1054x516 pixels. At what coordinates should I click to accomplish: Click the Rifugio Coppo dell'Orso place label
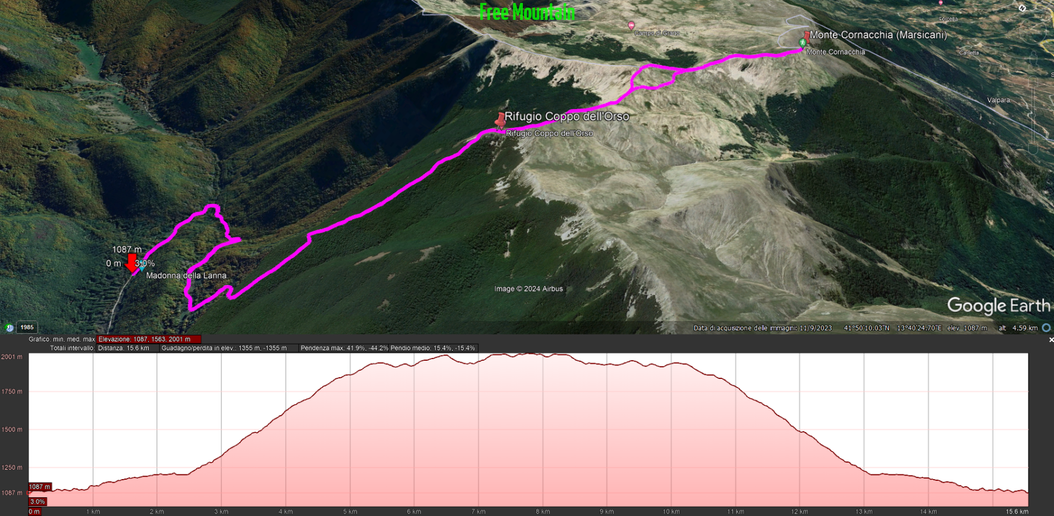pyautogui.click(x=567, y=117)
